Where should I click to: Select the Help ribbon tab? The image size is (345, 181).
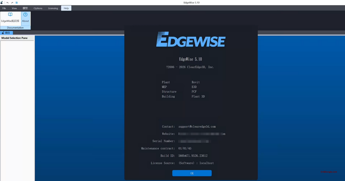coord(66,8)
